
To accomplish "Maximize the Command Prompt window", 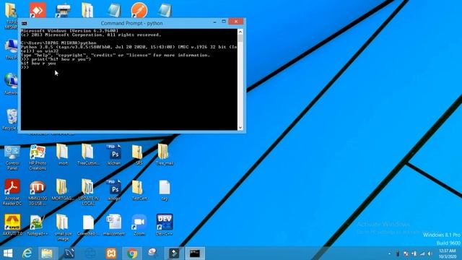I will click(224, 22).
